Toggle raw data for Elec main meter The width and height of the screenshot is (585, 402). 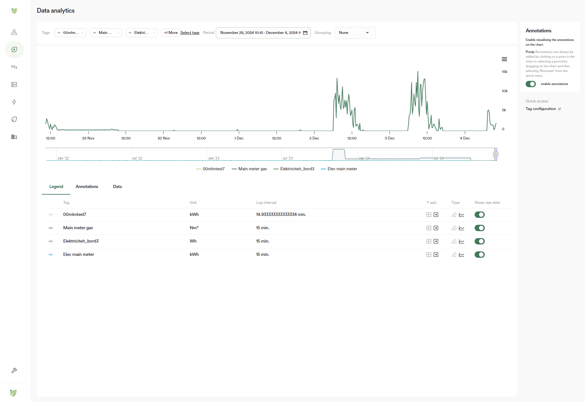coord(480,255)
